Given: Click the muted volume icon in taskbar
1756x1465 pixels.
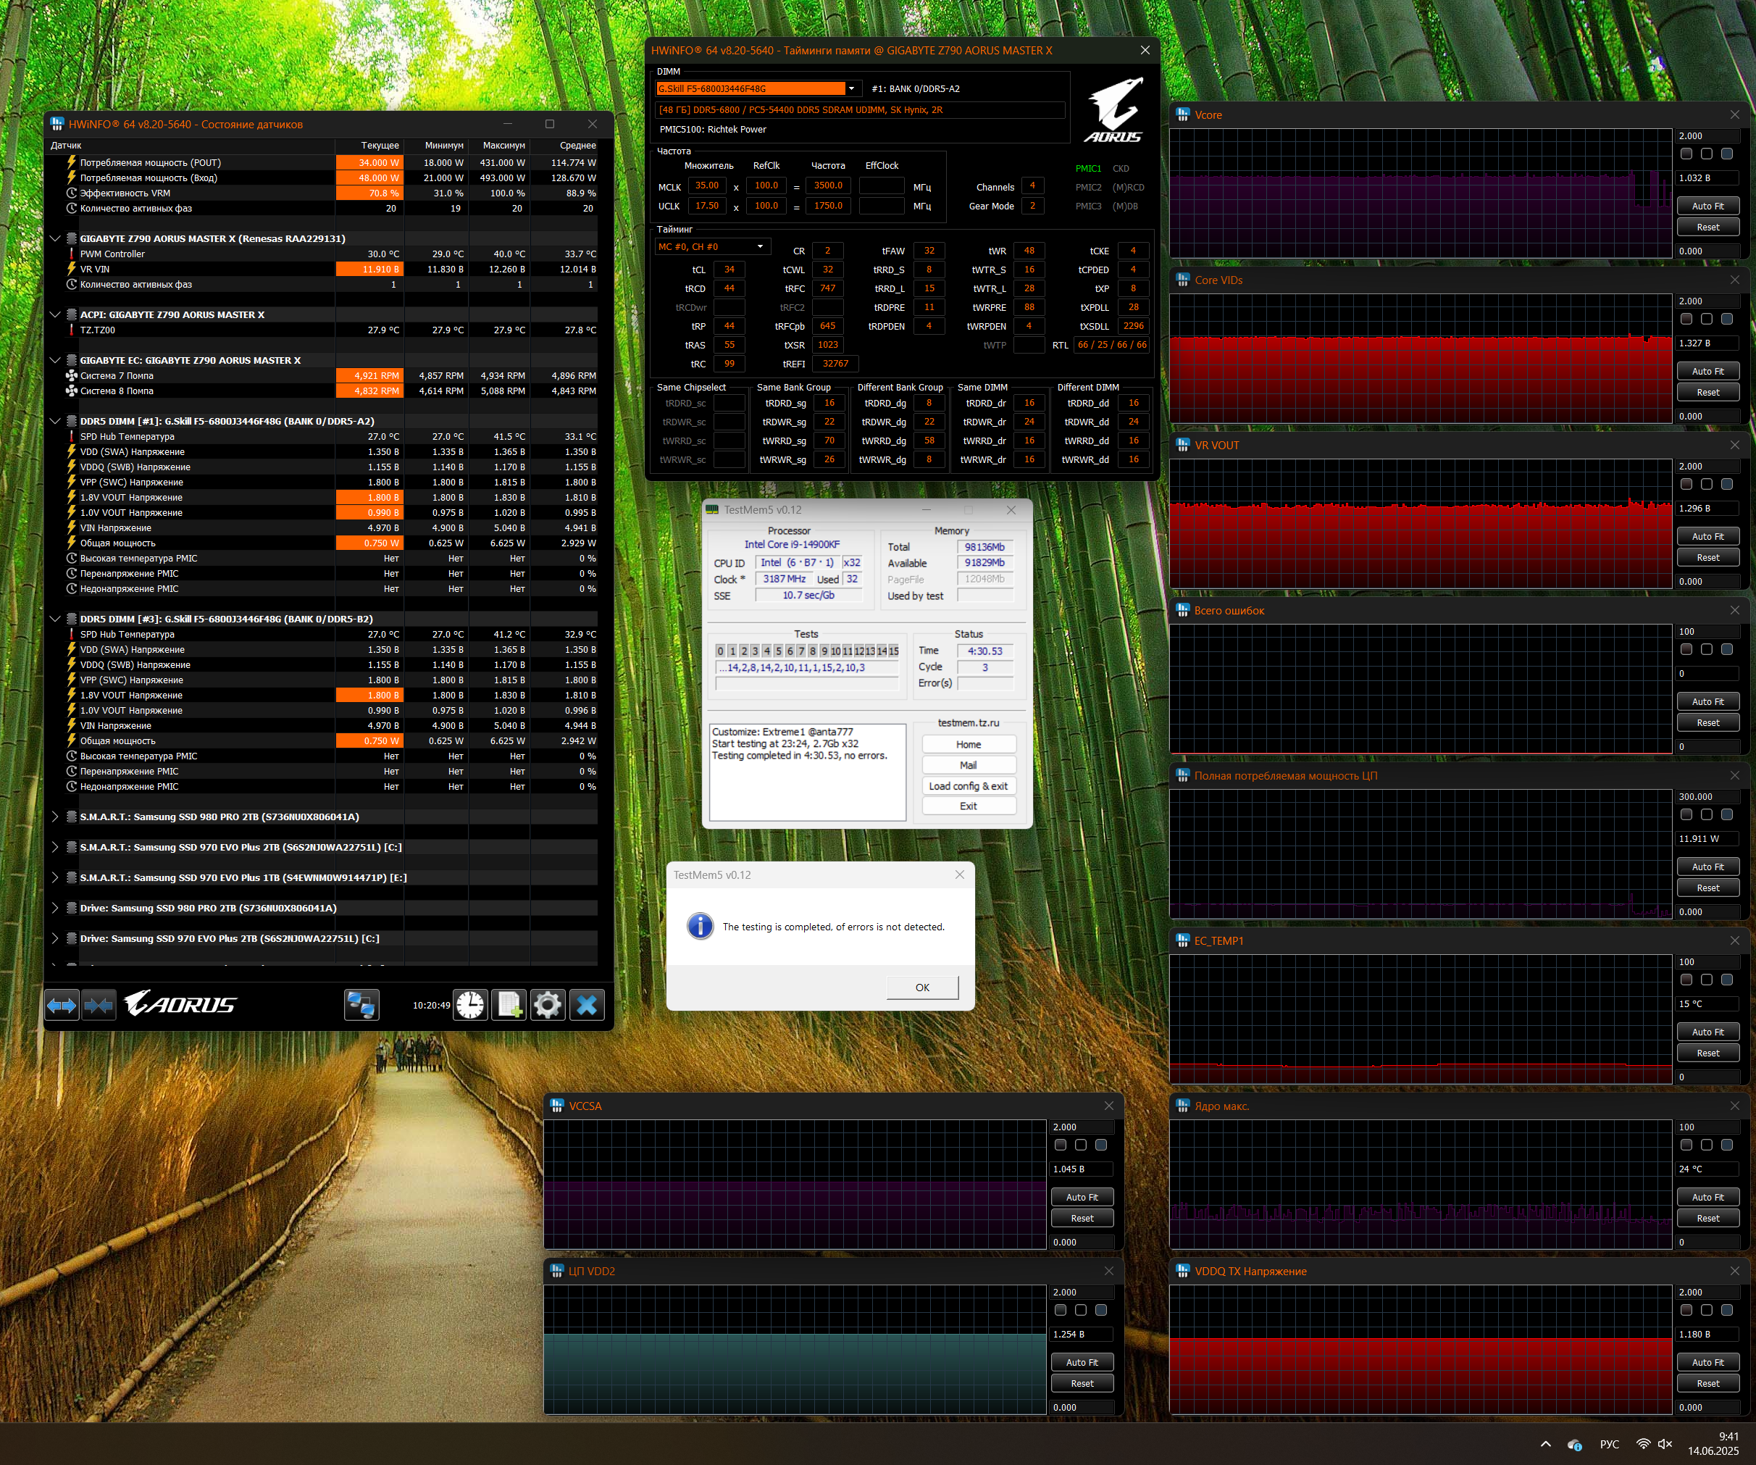Looking at the screenshot, I should pos(1665,1444).
